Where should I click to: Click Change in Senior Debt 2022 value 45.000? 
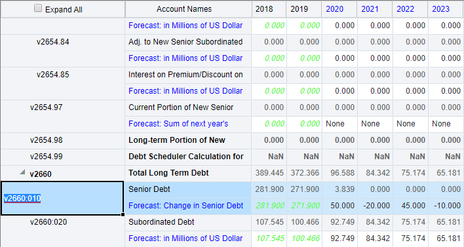pos(413,206)
